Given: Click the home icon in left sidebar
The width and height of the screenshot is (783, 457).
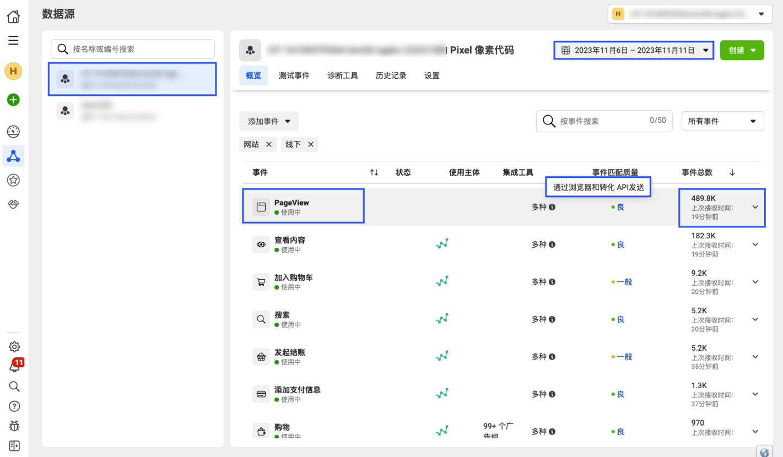Looking at the screenshot, I should [13, 17].
